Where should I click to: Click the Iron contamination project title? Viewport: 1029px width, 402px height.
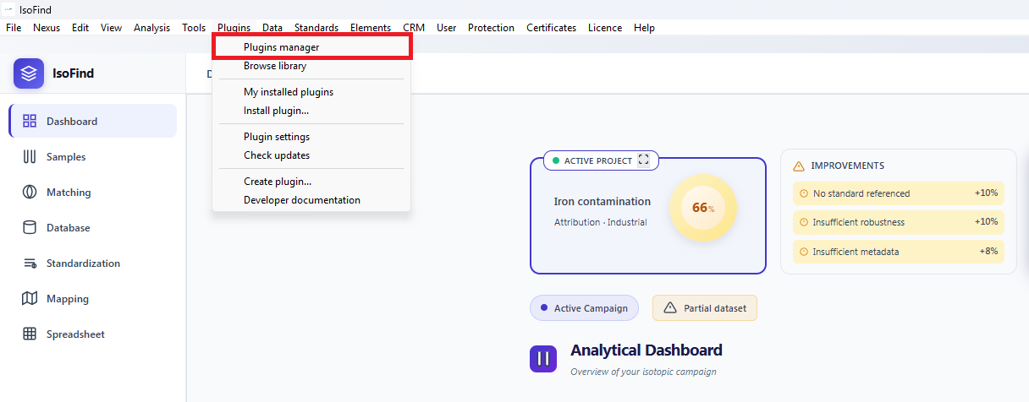point(603,202)
